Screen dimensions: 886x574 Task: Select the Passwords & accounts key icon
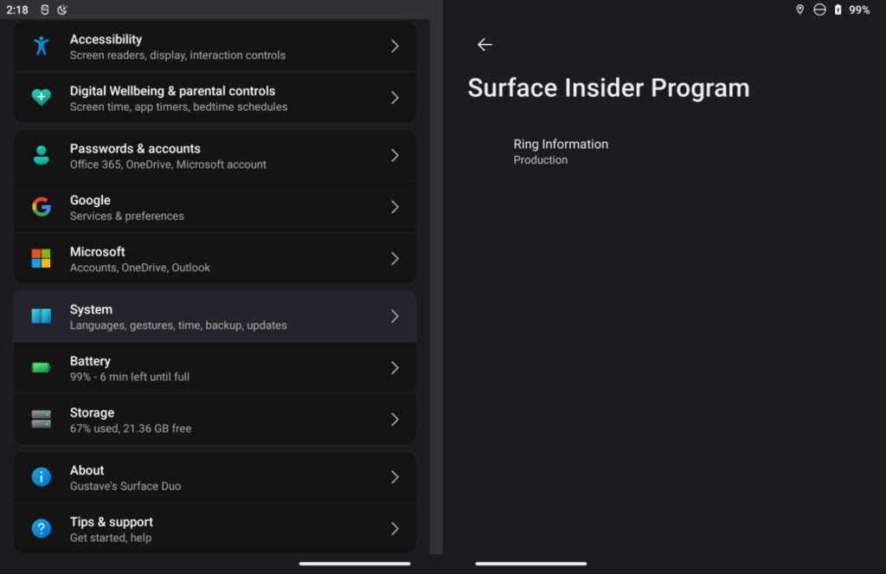click(x=42, y=155)
